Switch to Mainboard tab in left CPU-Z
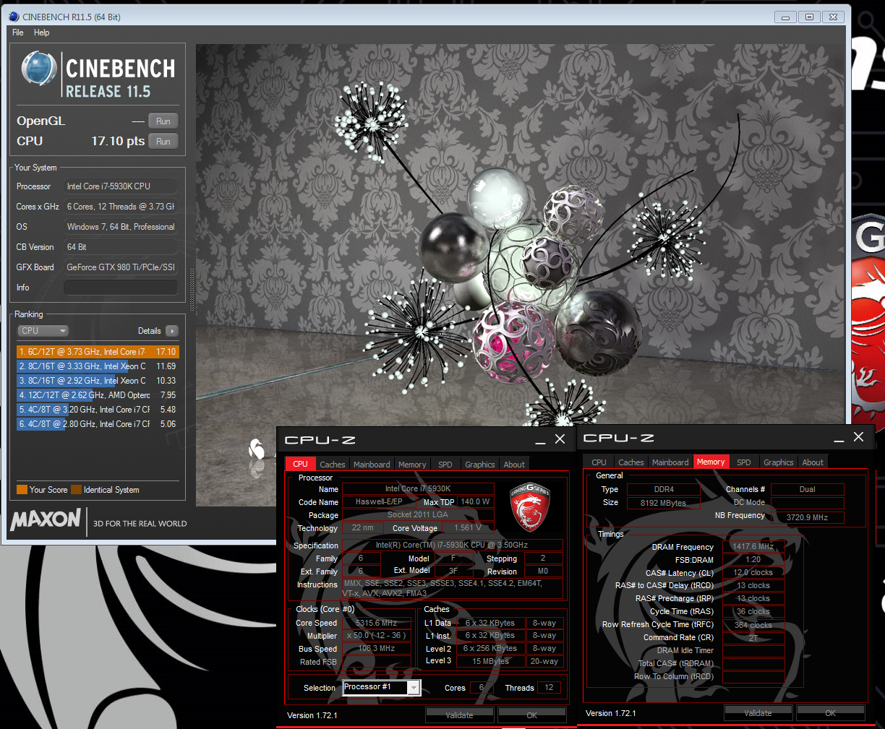 click(x=372, y=465)
